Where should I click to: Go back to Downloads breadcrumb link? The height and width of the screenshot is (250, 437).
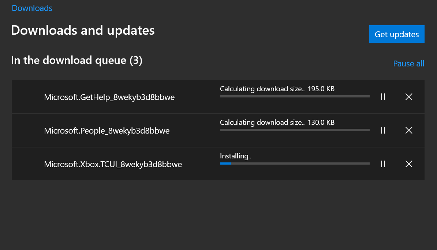pyautogui.click(x=32, y=8)
